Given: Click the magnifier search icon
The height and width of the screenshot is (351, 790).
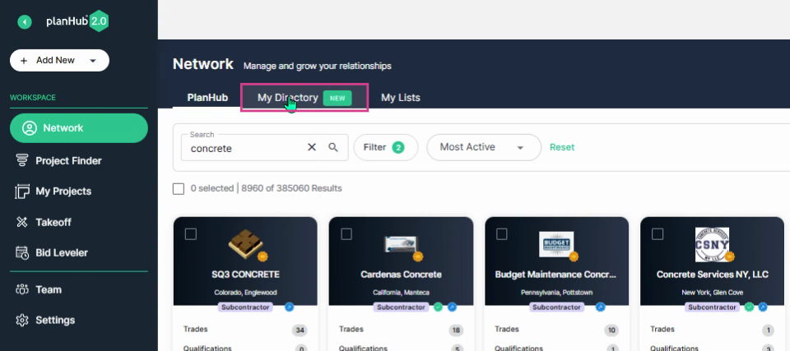Looking at the screenshot, I should [x=333, y=147].
